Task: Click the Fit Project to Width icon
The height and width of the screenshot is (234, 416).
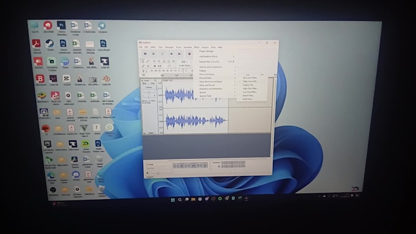Action: (169, 61)
